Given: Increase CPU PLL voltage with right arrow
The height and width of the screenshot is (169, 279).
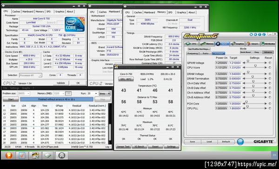Looking at the screenshot, I should point(266,108).
